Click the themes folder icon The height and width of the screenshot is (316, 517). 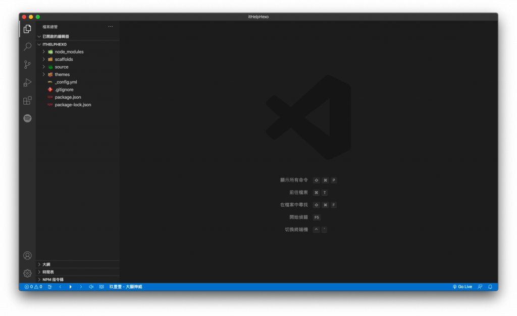[50, 75]
